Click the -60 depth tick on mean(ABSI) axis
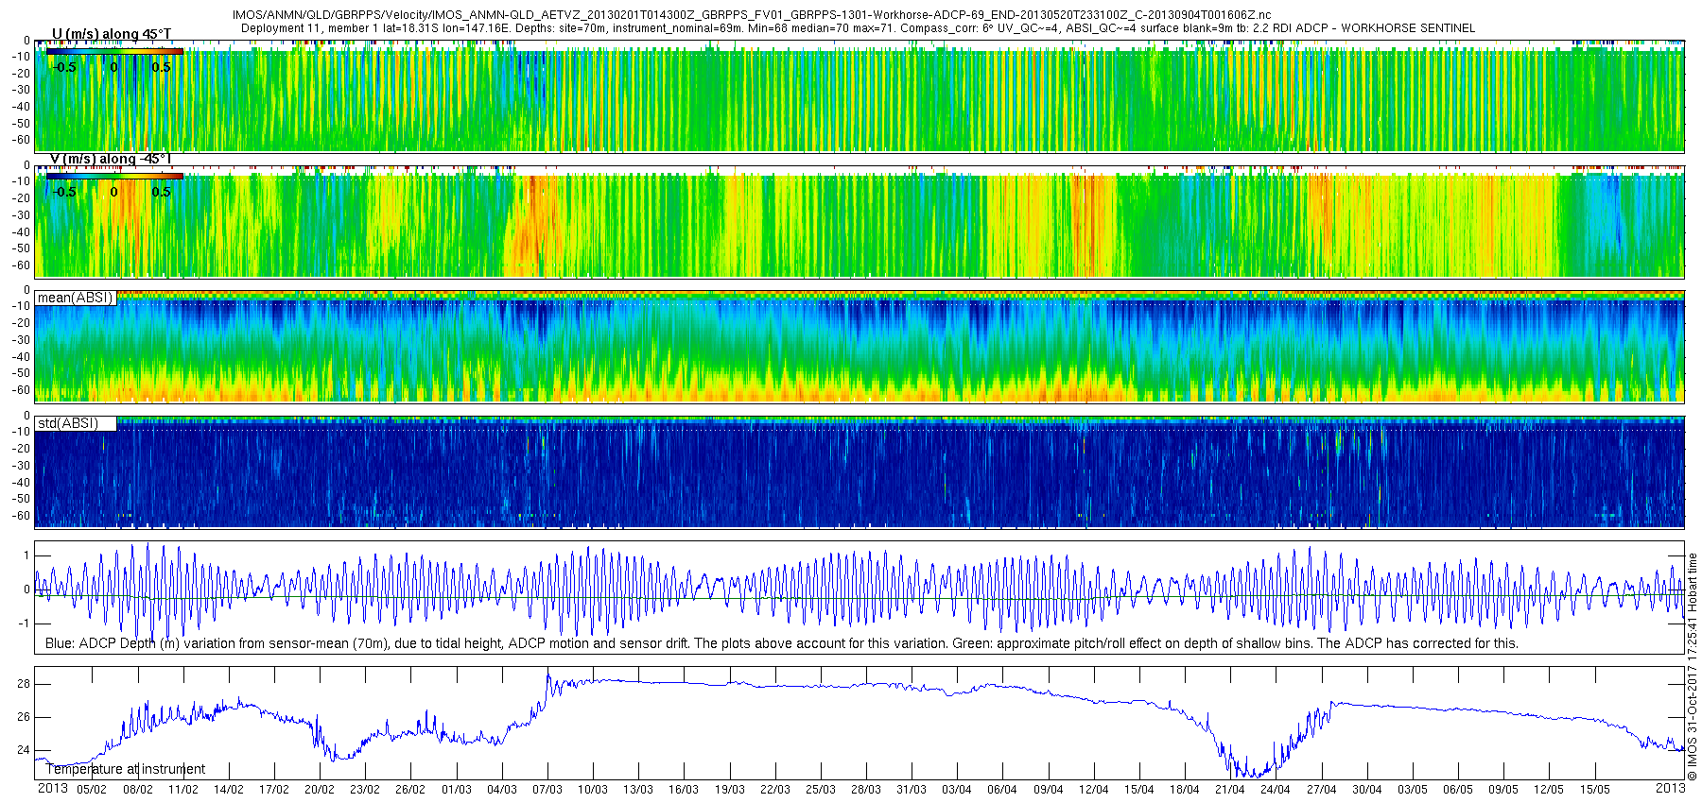This screenshot has width=1702, height=803. tap(22, 389)
